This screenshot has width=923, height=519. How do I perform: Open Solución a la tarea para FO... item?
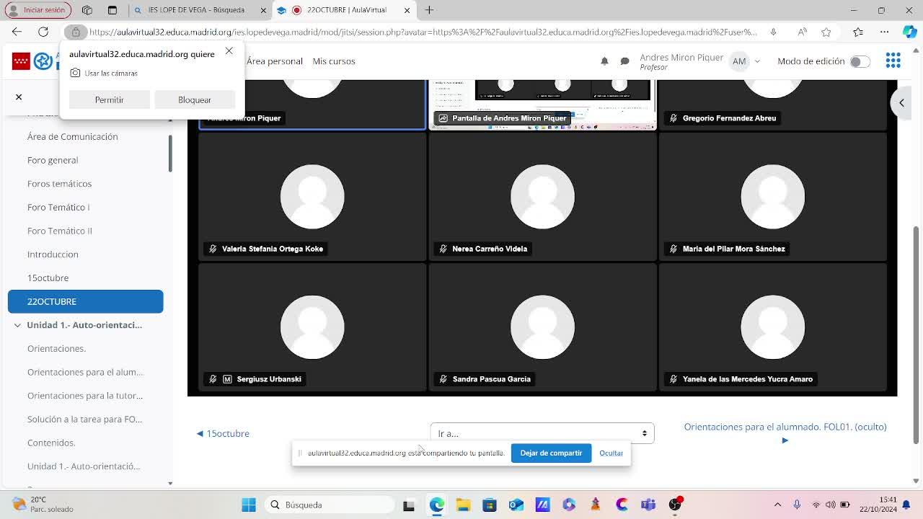(x=84, y=419)
